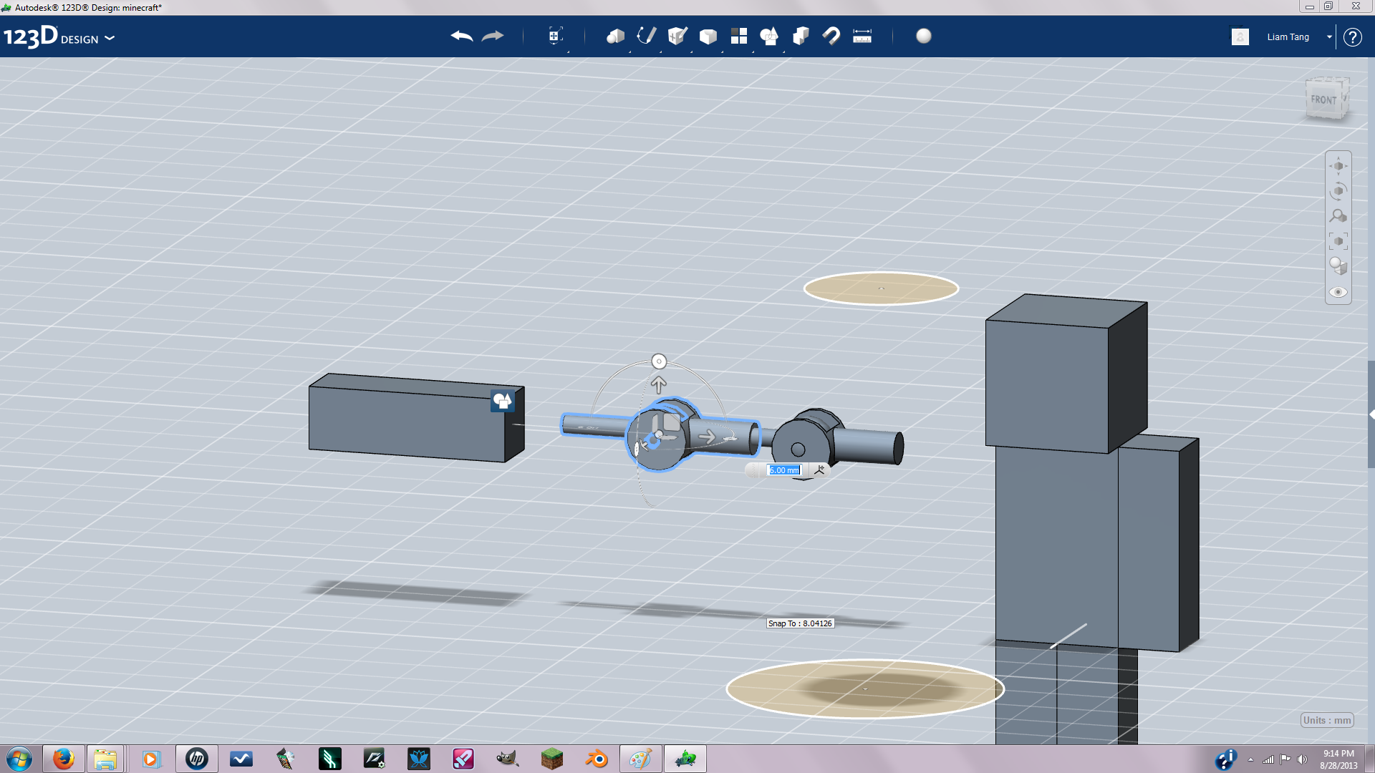The width and height of the screenshot is (1375, 773).
Task: Open the Transform tool
Action: coord(555,36)
